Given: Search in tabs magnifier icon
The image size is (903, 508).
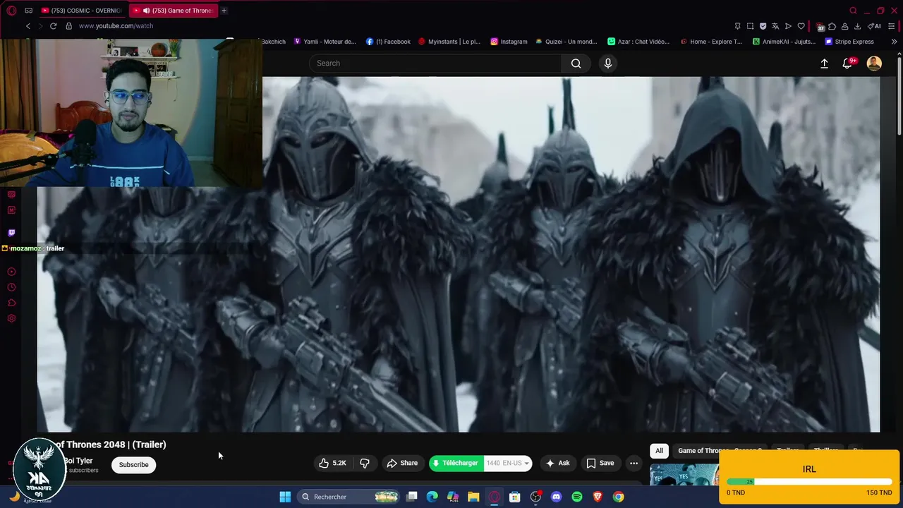Looking at the screenshot, I should point(853,11).
